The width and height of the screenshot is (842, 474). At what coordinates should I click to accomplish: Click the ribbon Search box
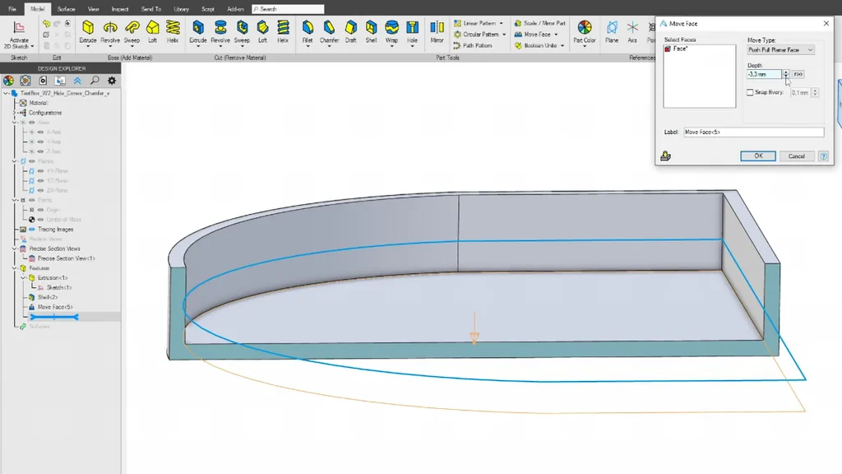click(288, 9)
